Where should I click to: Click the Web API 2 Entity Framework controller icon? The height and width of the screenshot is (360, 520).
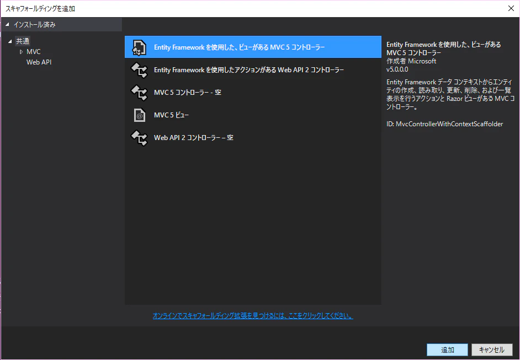[x=139, y=70]
